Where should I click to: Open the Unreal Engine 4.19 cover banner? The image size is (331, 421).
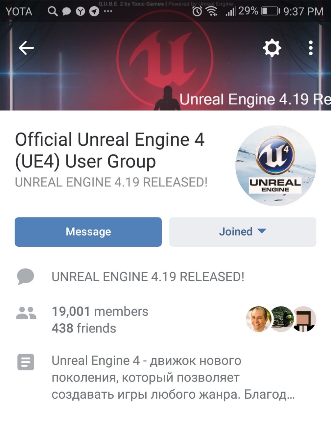tap(165, 66)
